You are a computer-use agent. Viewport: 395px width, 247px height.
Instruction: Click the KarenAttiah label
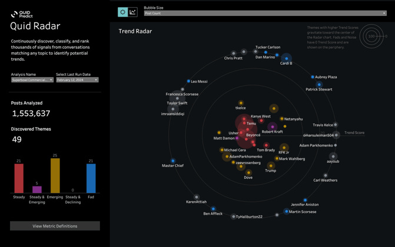196,202
